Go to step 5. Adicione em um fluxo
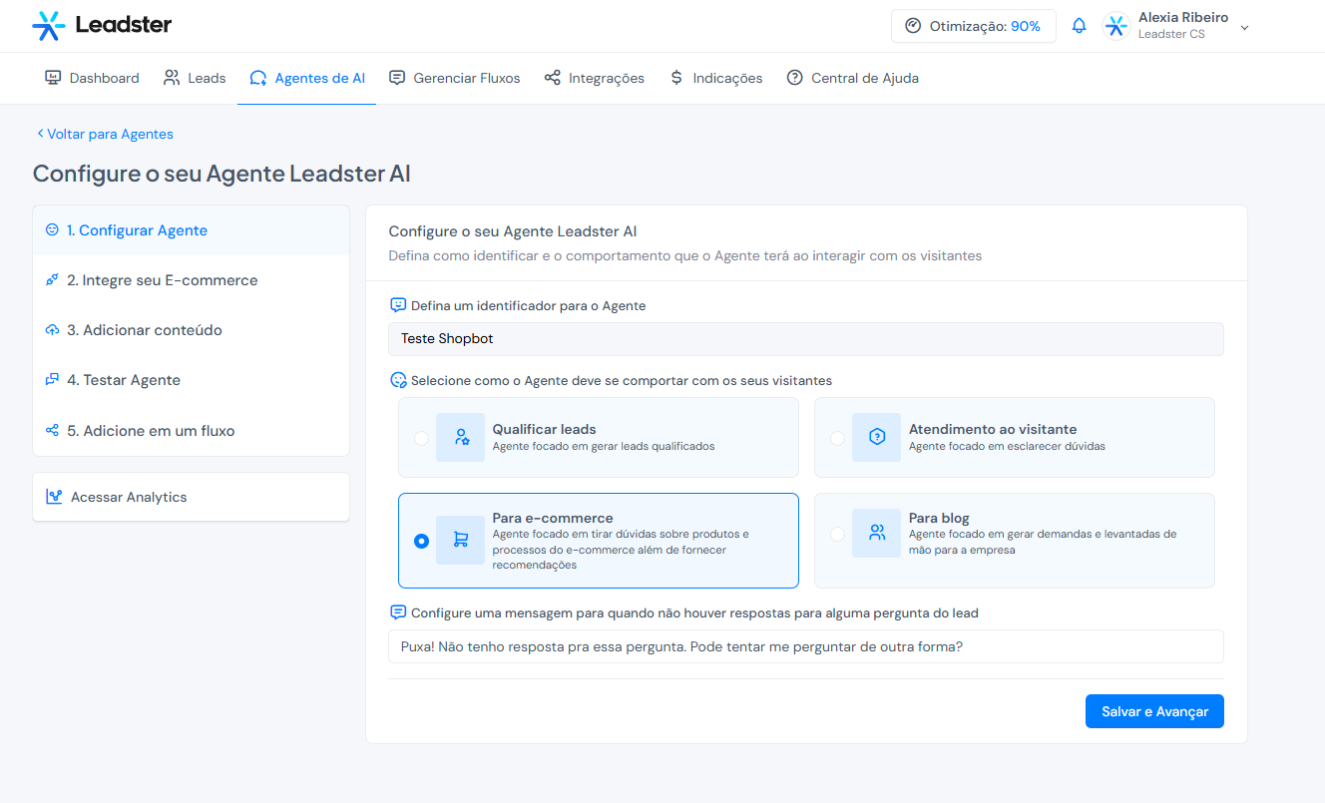Viewport: 1325px width, 803px height. point(191,431)
